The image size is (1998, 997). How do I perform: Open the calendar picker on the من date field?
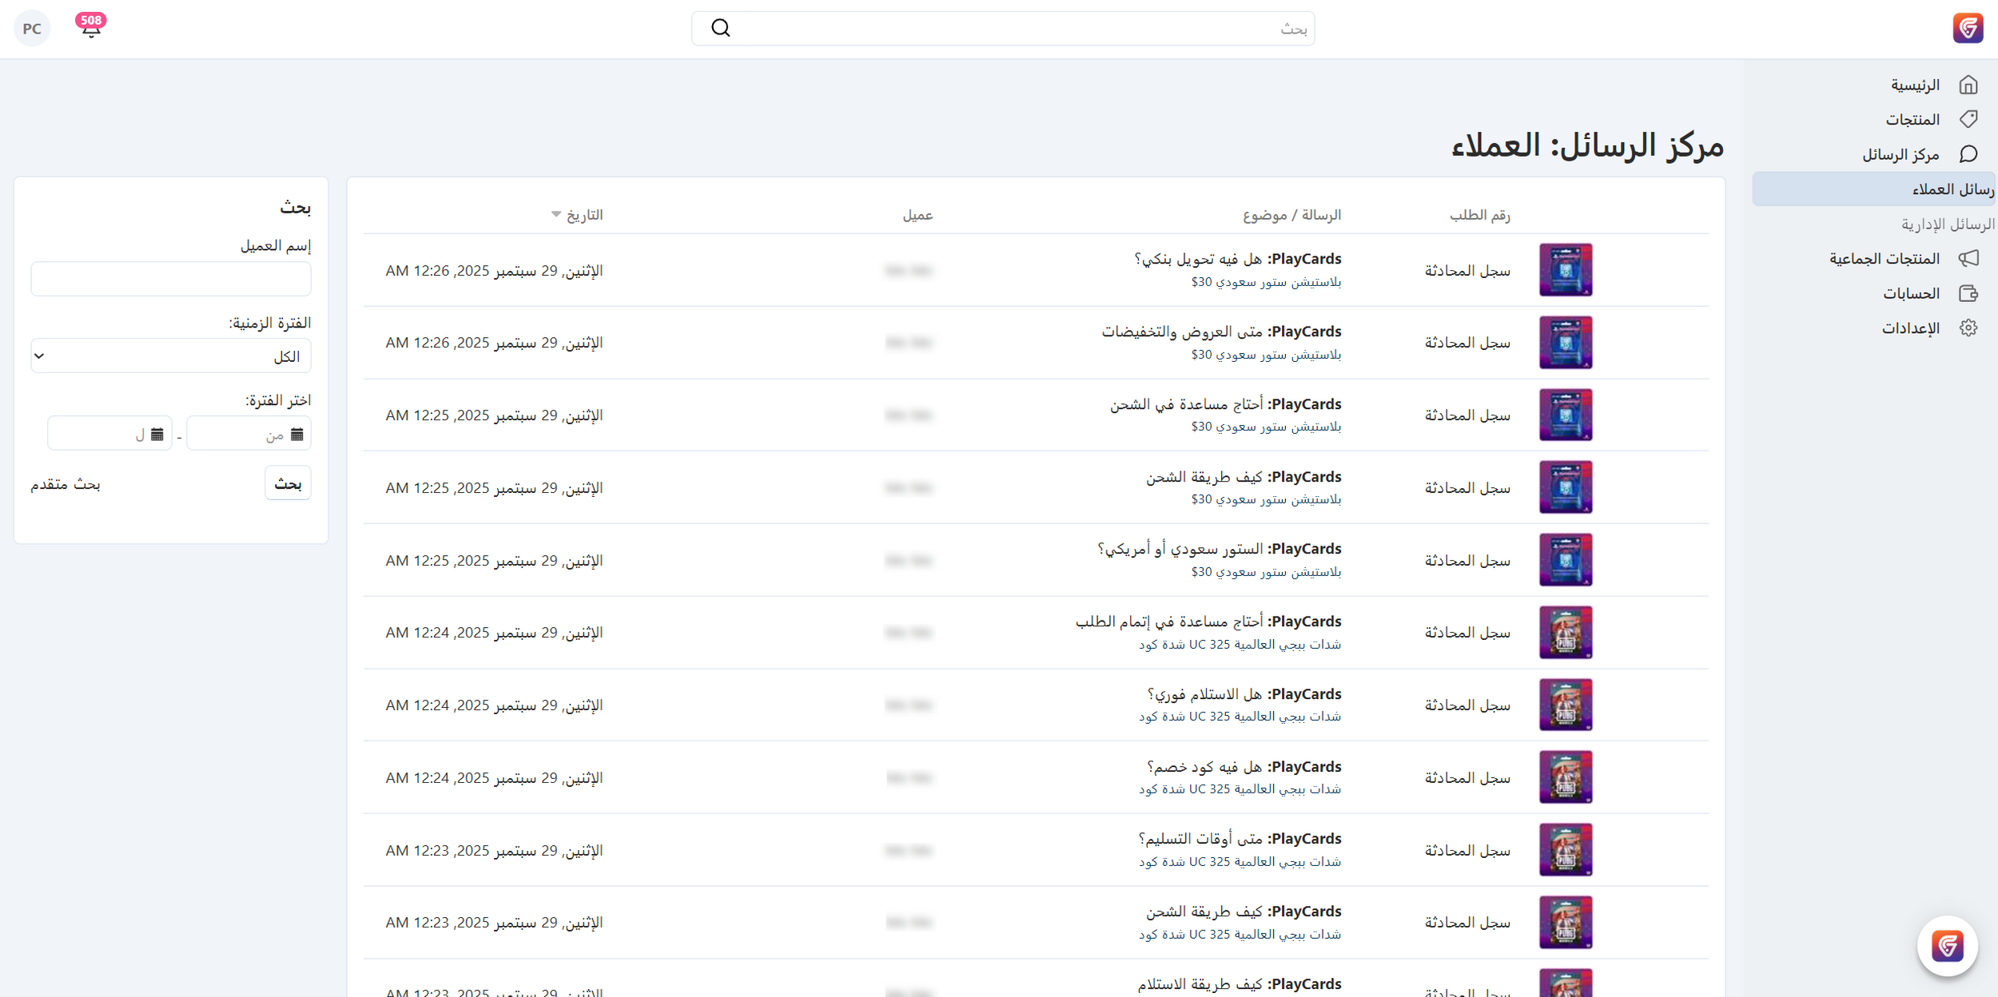pos(297,434)
